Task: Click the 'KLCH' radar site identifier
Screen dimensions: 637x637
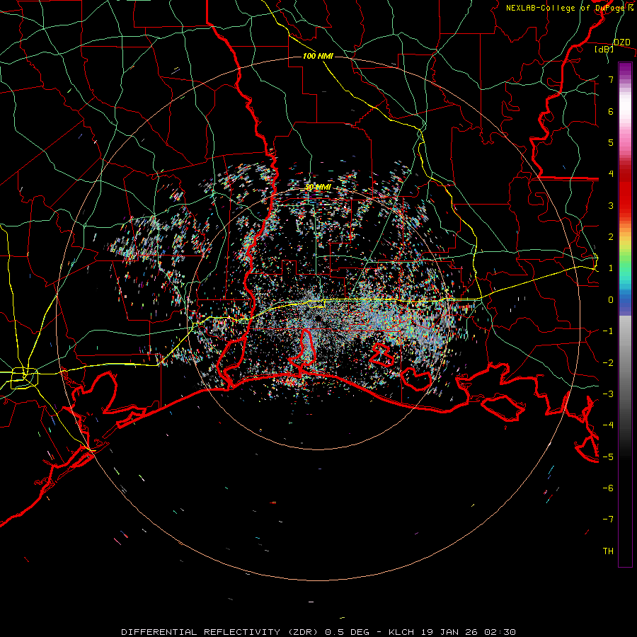Action: (401, 632)
